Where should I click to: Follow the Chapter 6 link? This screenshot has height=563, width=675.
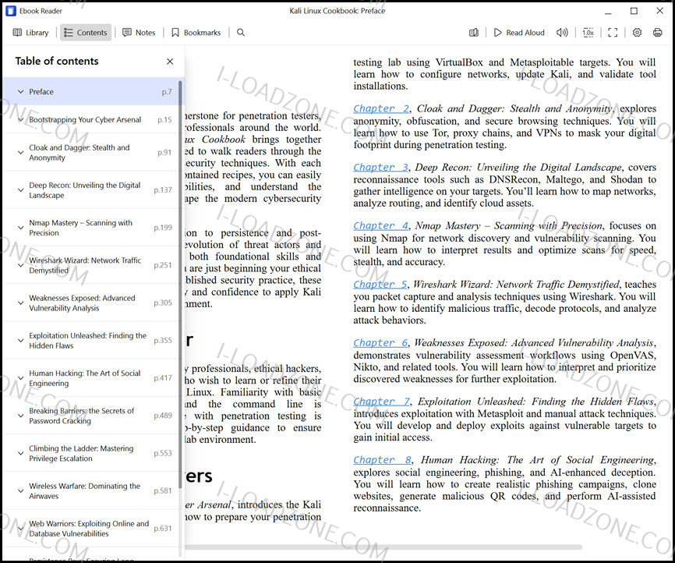(381, 343)
